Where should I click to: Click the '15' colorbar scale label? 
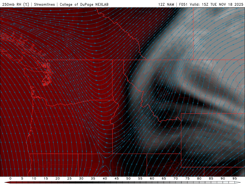point(46,178)
